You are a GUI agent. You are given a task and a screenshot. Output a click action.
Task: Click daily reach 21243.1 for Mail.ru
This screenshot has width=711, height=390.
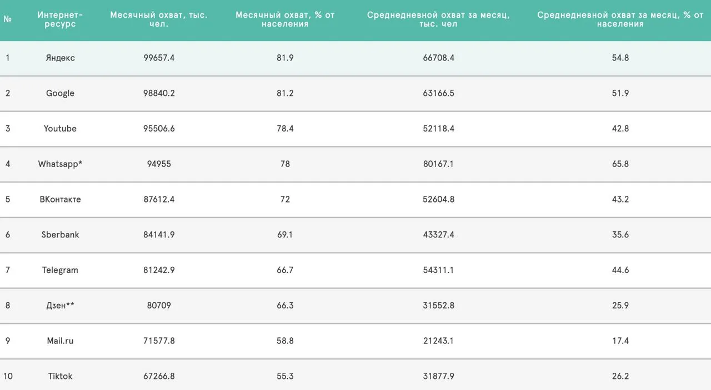[438, 341]
